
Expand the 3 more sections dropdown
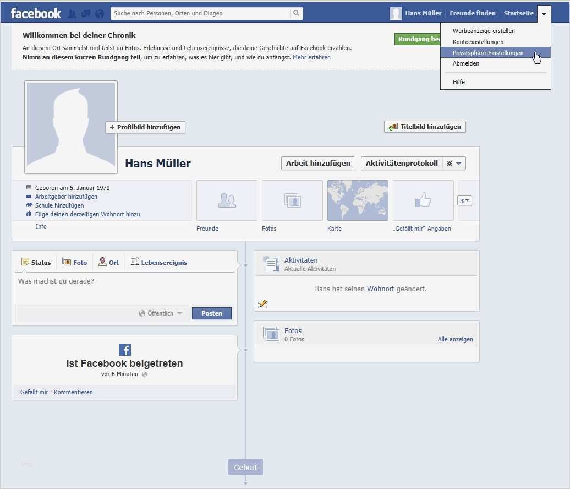point(464,200)
